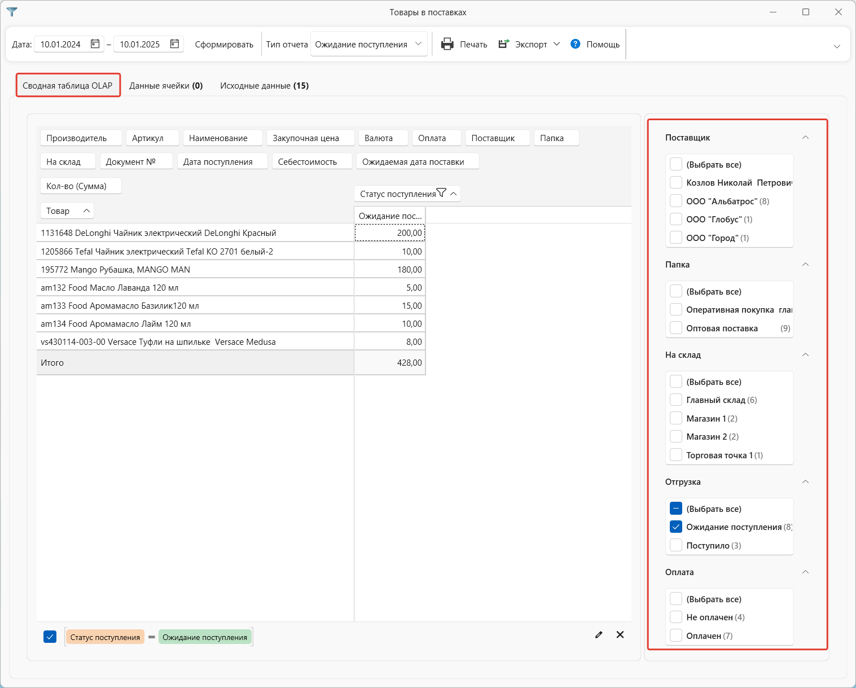The image size is (856, 688).
Task: Check ООО "Альбатрос" supplier
Action: (676, 201)
